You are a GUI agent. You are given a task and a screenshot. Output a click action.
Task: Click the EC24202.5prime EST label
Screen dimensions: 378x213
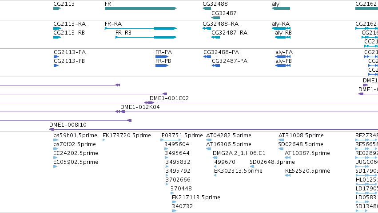tap(76, 153)
